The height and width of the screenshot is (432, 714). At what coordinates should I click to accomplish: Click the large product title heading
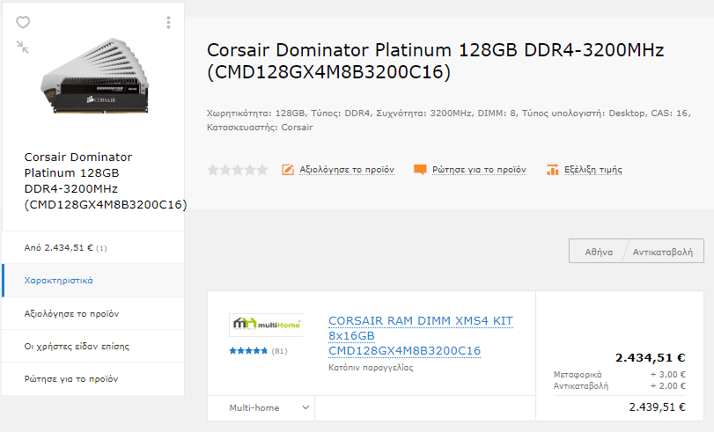click(435, 61)
